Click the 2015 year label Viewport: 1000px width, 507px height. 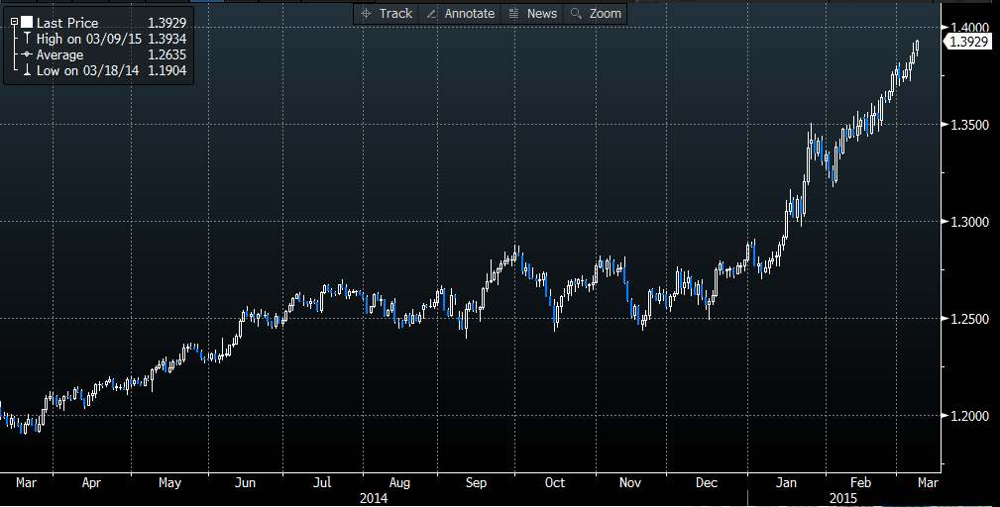pyautogui.click(x=843, y=498)
